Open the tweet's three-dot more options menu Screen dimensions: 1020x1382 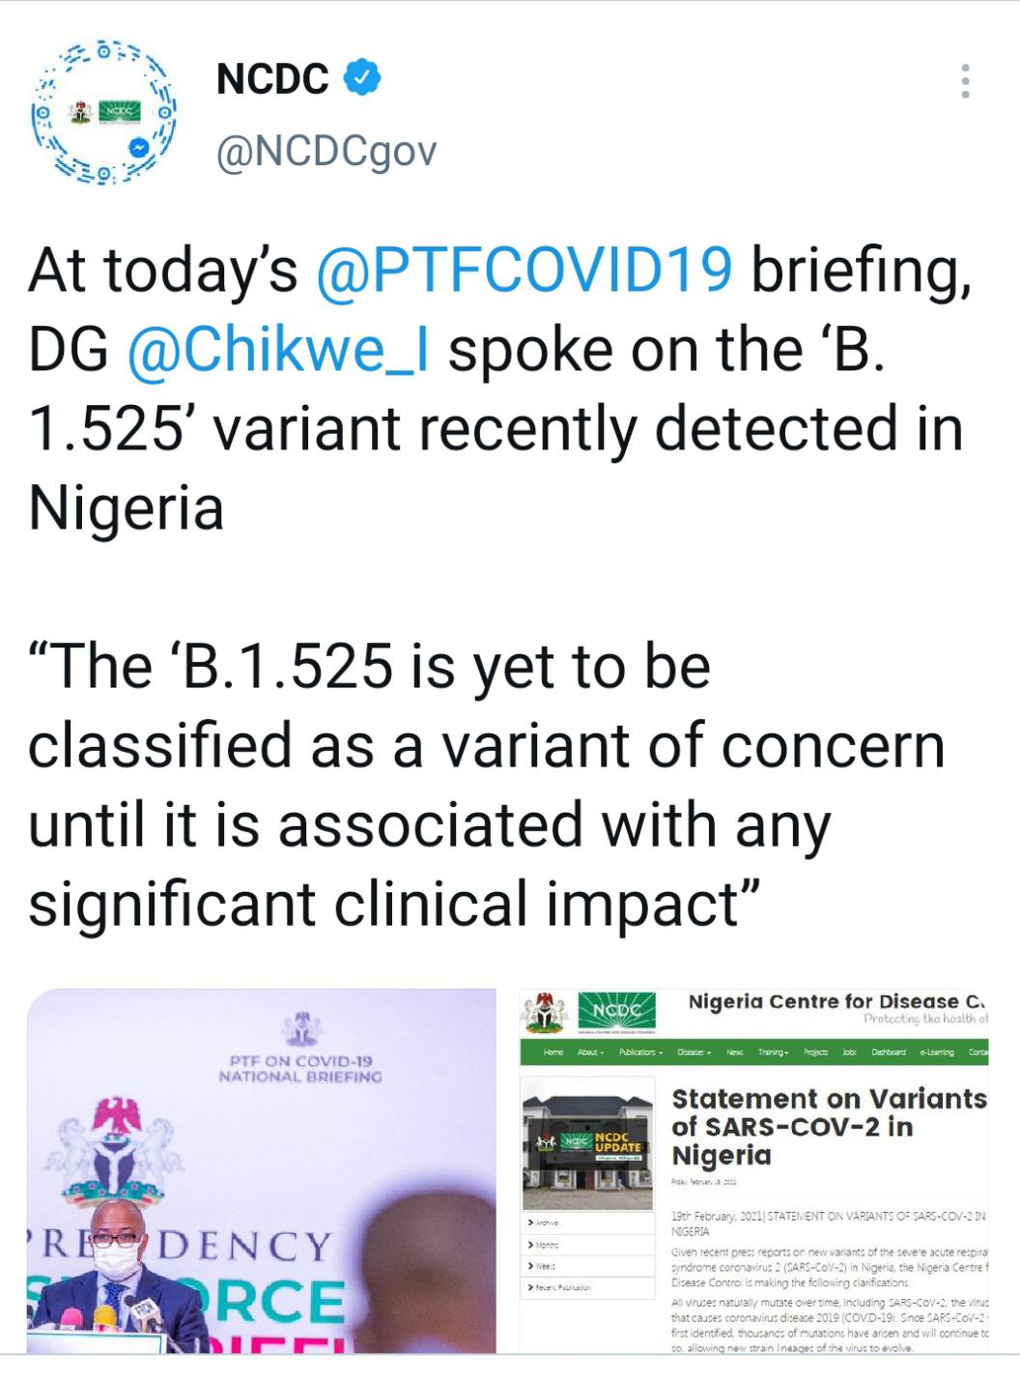pyautogui.click(x=965, y=81)
